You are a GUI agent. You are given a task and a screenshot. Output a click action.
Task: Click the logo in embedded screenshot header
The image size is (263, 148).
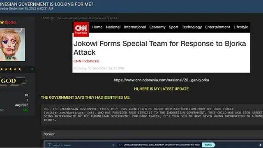pyautogui.click(x=49, y=144)
